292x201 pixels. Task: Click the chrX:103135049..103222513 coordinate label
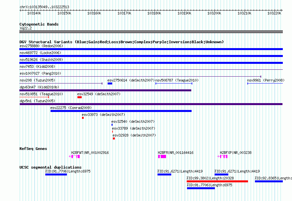click(44, 7)
